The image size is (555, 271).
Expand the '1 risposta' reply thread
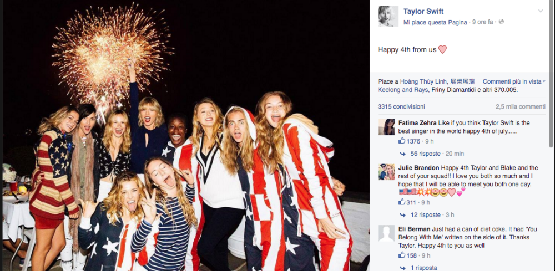423,268
